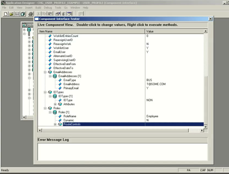Expand top node in USER_PROFILE background window
The height and width of the screenshot is (174, 229).
pyautogui.click(x=24, y=30)
